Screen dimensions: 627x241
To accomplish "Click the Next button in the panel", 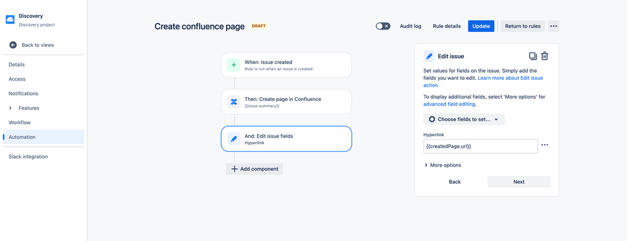I will click(x=519, y=182).
